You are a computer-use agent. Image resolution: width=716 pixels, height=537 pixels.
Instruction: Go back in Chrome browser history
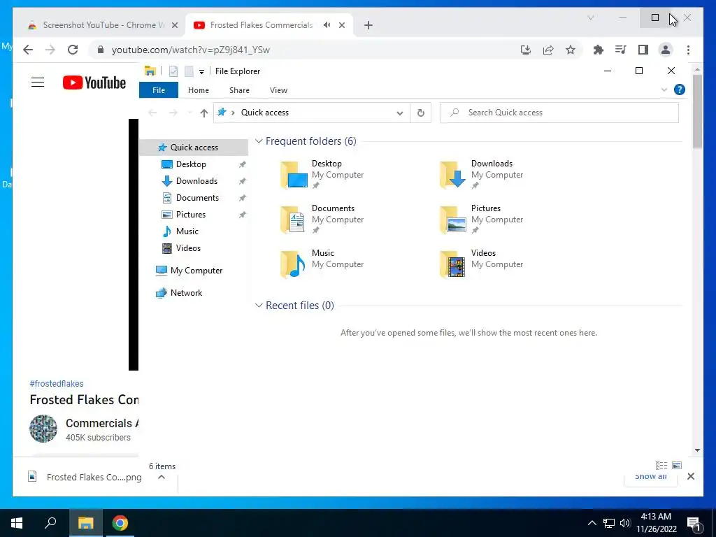click(x=28, y=50)
